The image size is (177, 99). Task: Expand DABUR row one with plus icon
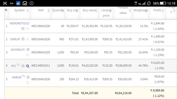pyautogui.click(x=23, y=39)
